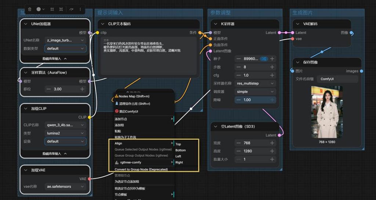Click the 文件名前缀 ComfyUI input field
The height and width of the screenshot is (200, 376).
tap(338, 79)
